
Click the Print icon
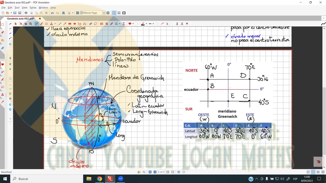click(26, 13)
